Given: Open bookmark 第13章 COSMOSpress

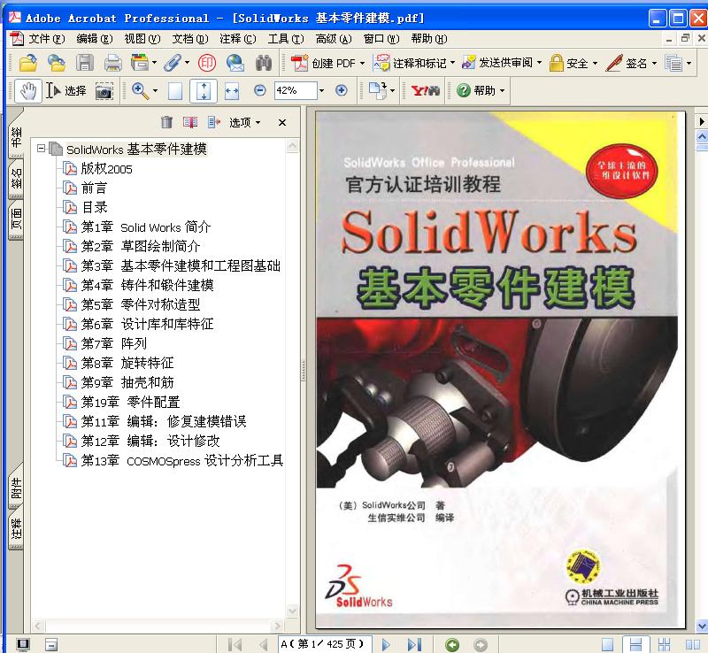Looking at the screenshot, I should pyautogui.click(x=182, y=460).
